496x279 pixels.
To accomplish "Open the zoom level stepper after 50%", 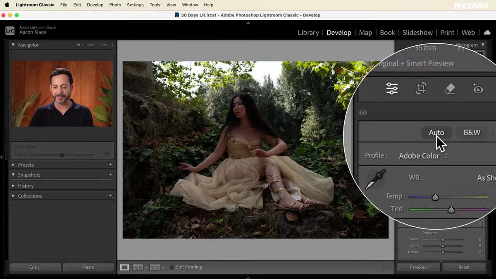I will click(112, 45).
